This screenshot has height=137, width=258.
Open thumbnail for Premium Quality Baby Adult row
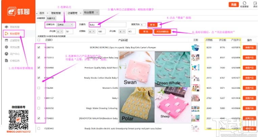point(195,68)
